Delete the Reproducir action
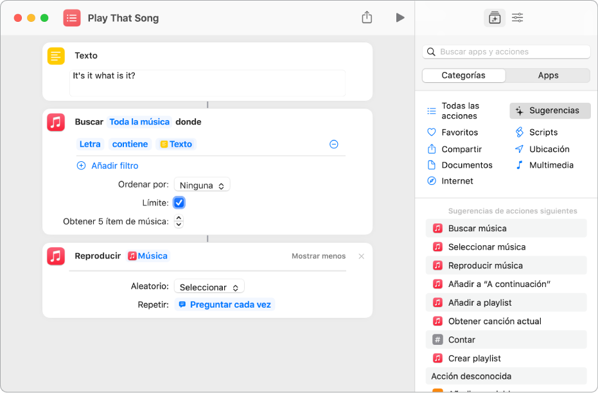Viewport: 598px width, 393px height. click(x=361, y=256)
